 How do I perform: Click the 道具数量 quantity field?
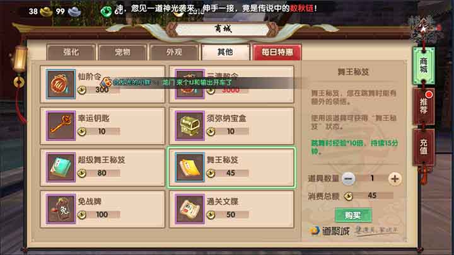372,178
